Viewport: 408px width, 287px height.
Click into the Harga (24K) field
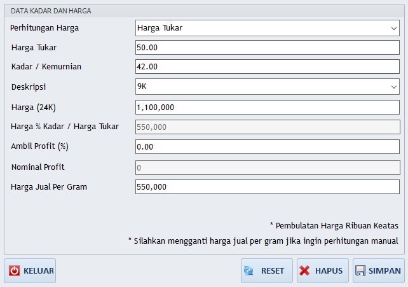268,108
